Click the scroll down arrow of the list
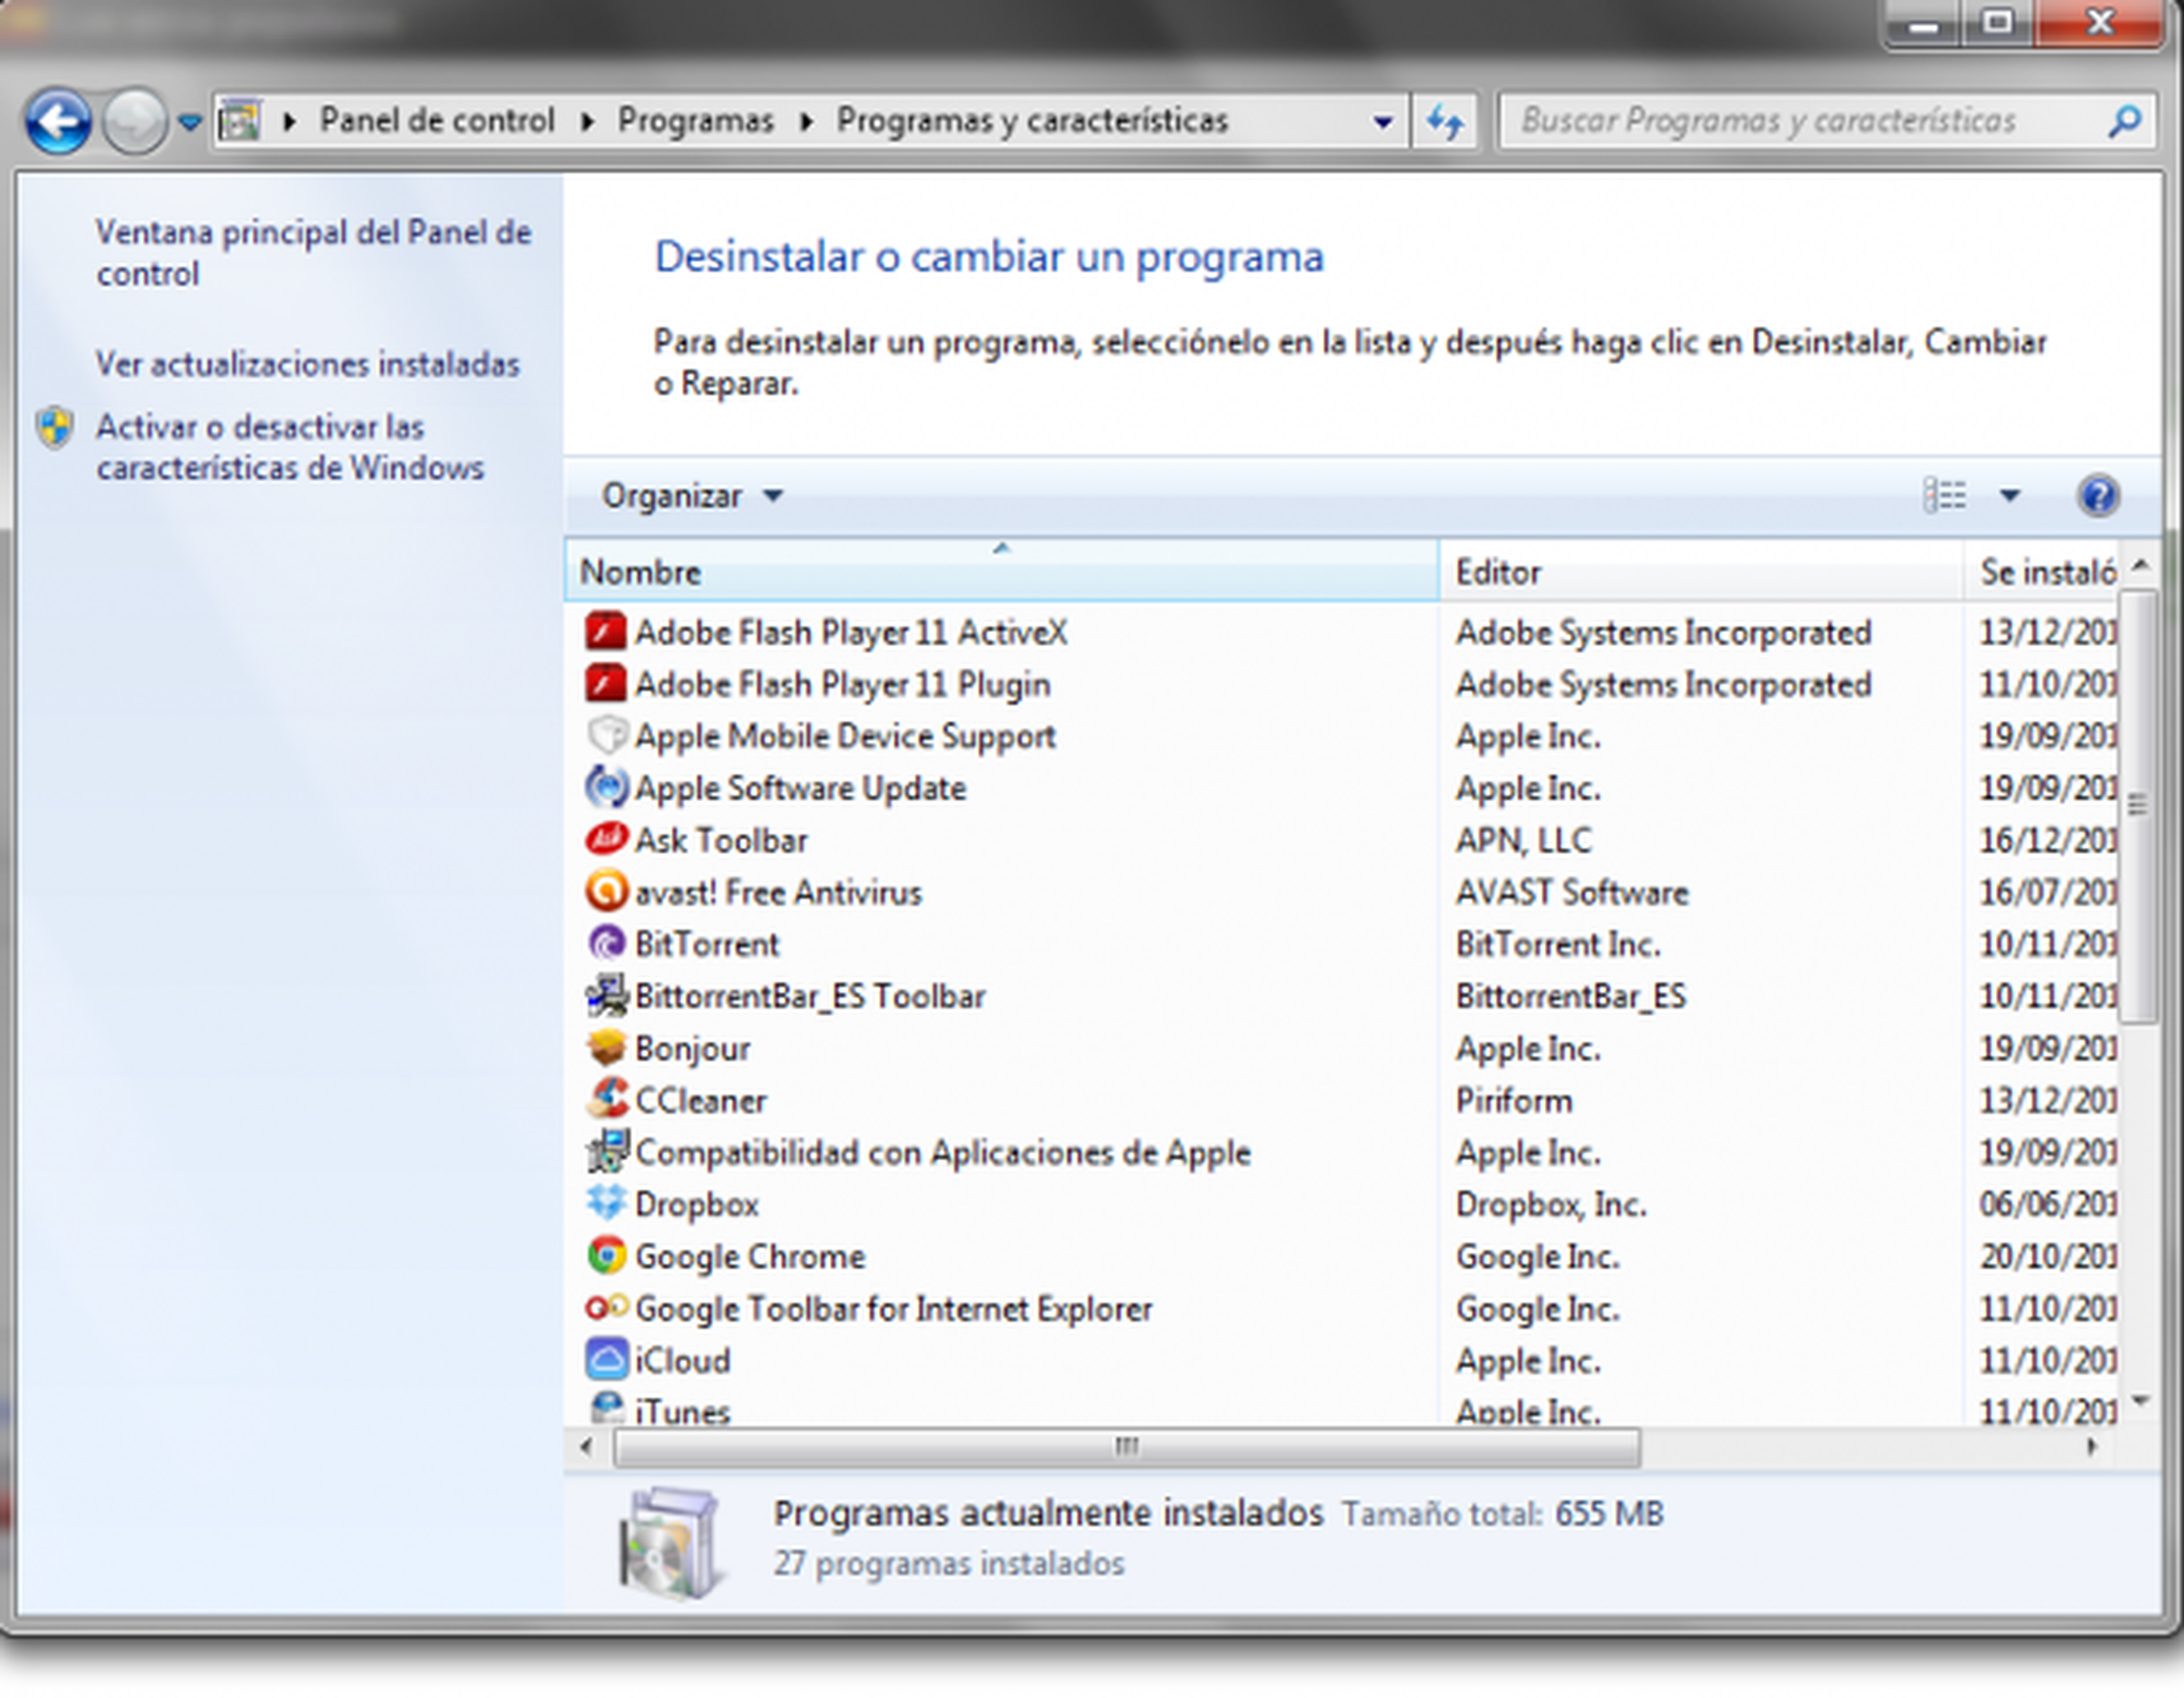This screenshot has width=2184, height=1698. [x=2139, y=1401]
